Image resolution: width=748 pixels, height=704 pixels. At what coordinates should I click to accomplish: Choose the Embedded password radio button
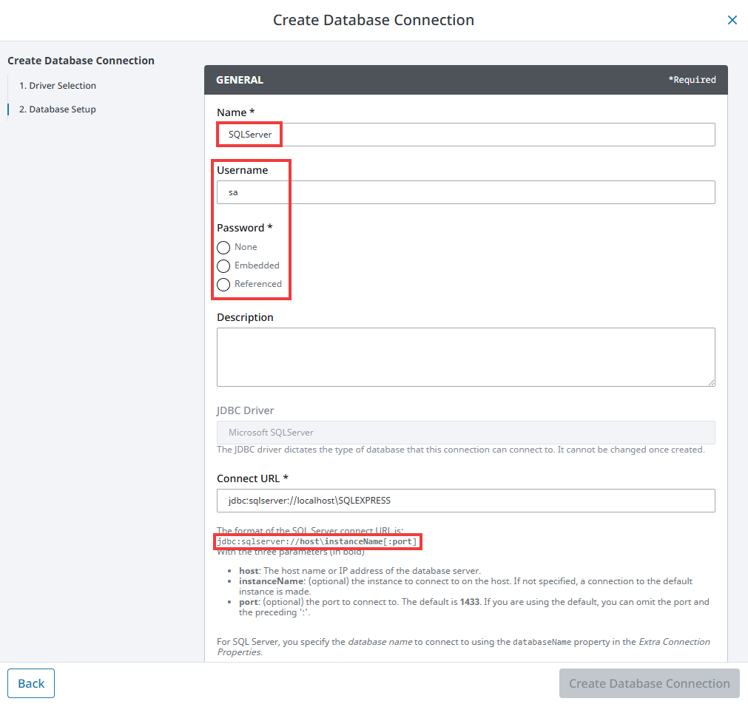[223, 266]
